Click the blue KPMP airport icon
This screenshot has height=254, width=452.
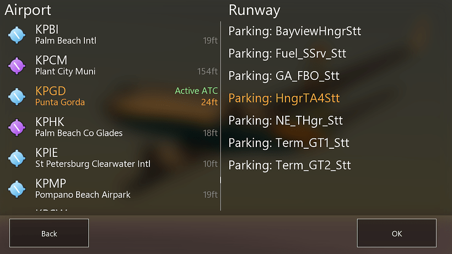(17, 189)
